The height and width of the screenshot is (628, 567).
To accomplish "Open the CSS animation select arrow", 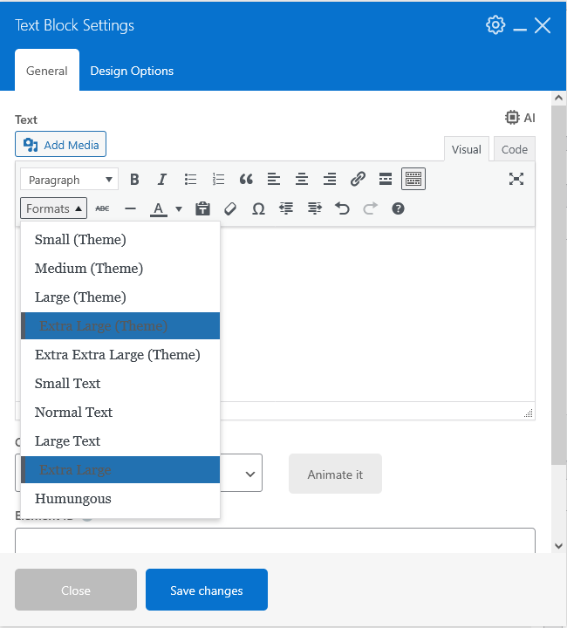I will point(250,474).
